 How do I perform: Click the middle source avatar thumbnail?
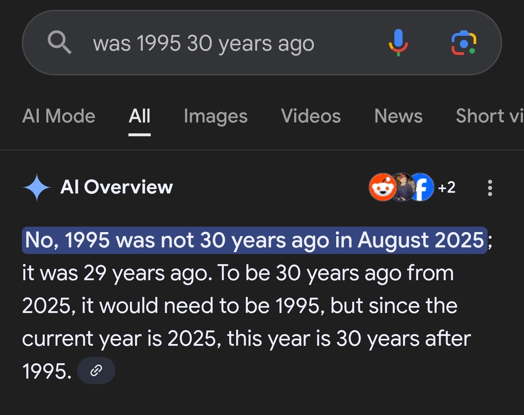pyautogui.click(x=402, y=187)
